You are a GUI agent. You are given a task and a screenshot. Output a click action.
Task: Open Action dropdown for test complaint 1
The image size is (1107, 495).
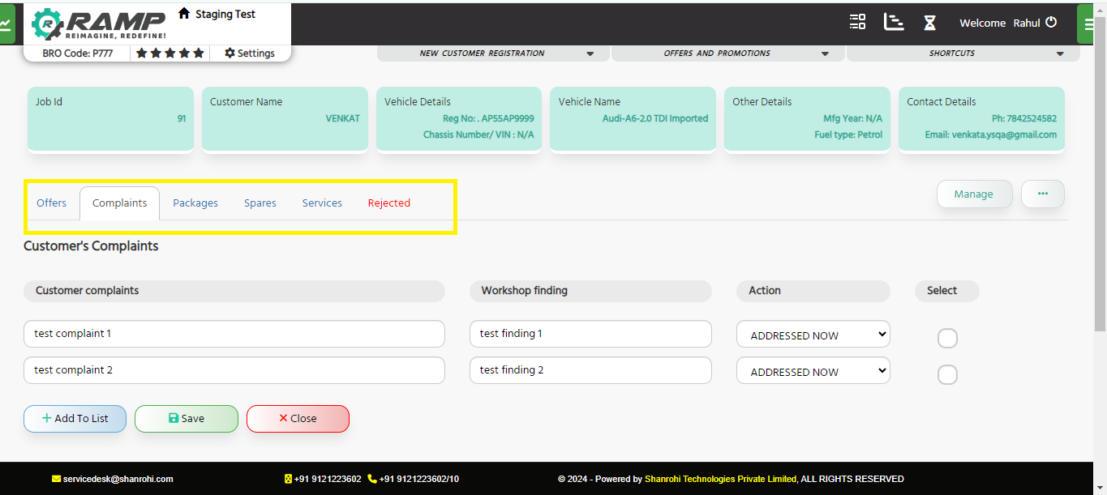[x=813, y=335]
